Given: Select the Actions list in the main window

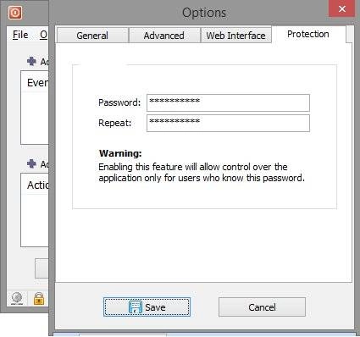Looking at the screenshot, I should [35, 210].
